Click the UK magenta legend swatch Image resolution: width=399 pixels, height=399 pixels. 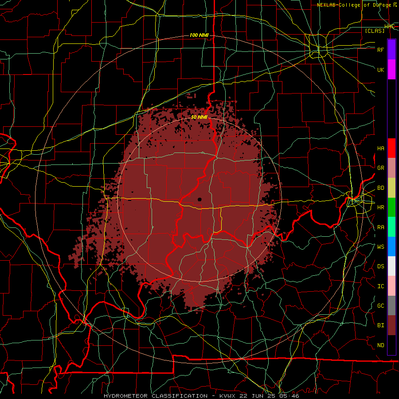point(391,70)
